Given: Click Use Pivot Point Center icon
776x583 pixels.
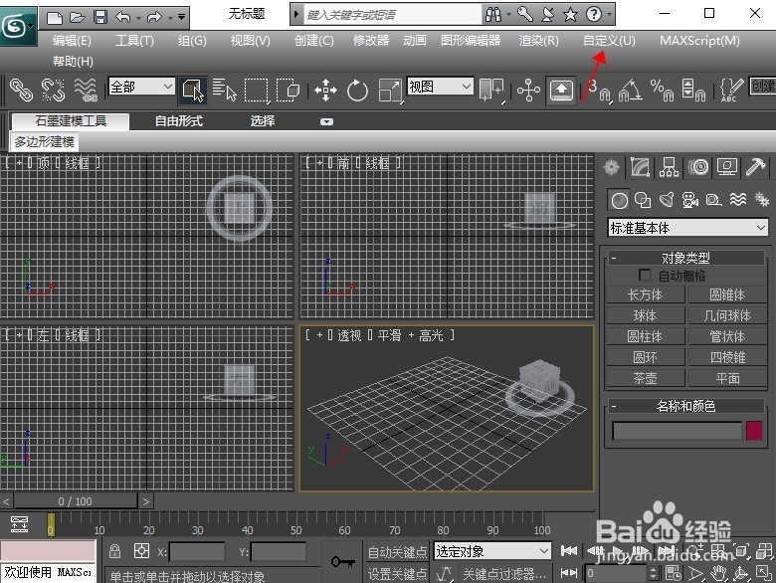Looking at the screenshot, I should pyautogui.click(x=491, y=91).
